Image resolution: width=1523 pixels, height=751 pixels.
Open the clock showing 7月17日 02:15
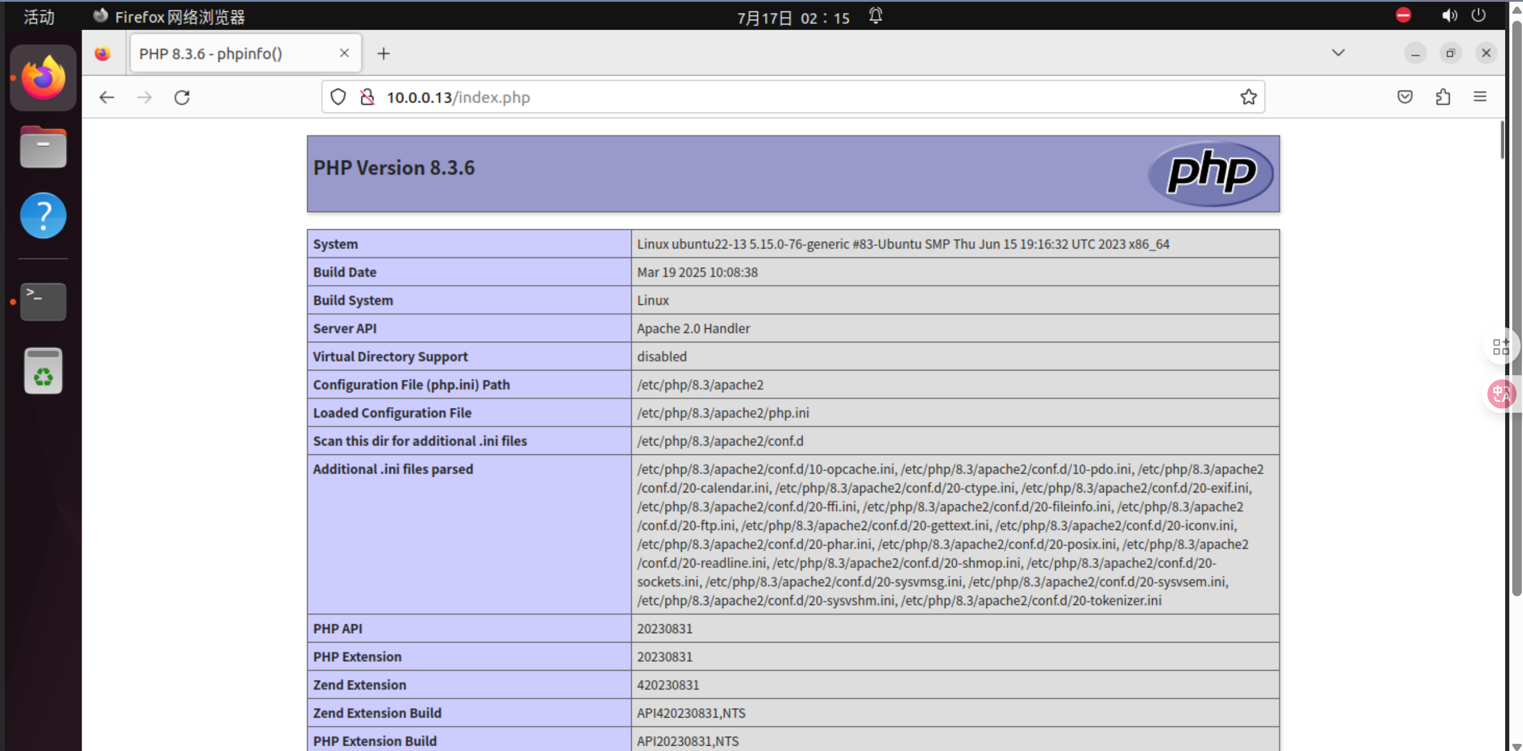pos(793,18)
